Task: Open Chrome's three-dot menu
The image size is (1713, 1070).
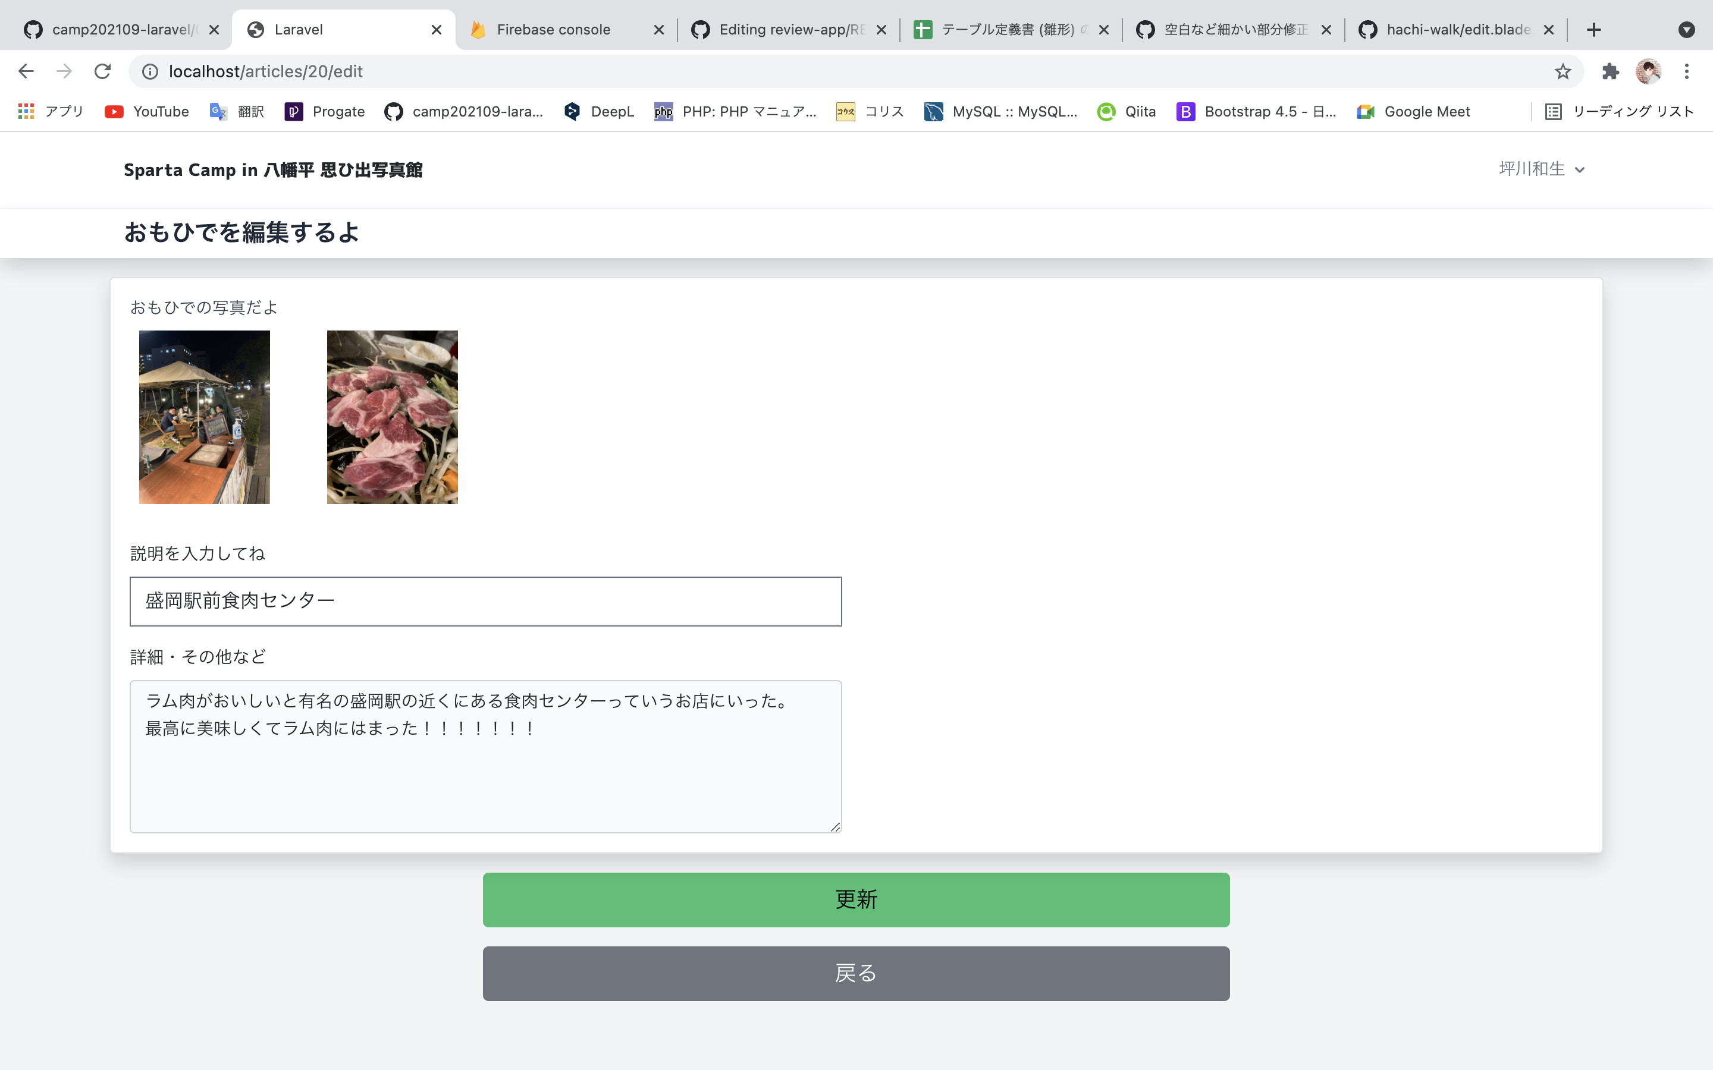Action: (1687, 71)
